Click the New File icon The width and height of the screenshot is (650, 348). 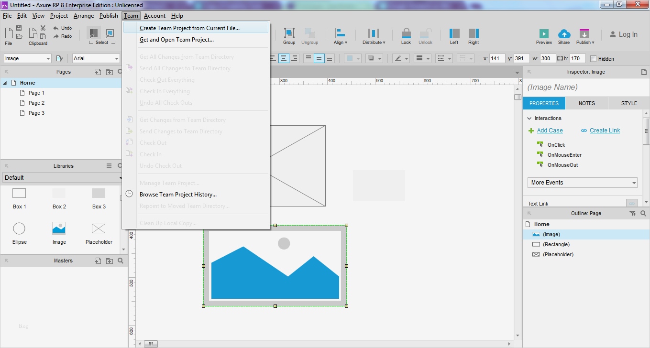[9, 33]
